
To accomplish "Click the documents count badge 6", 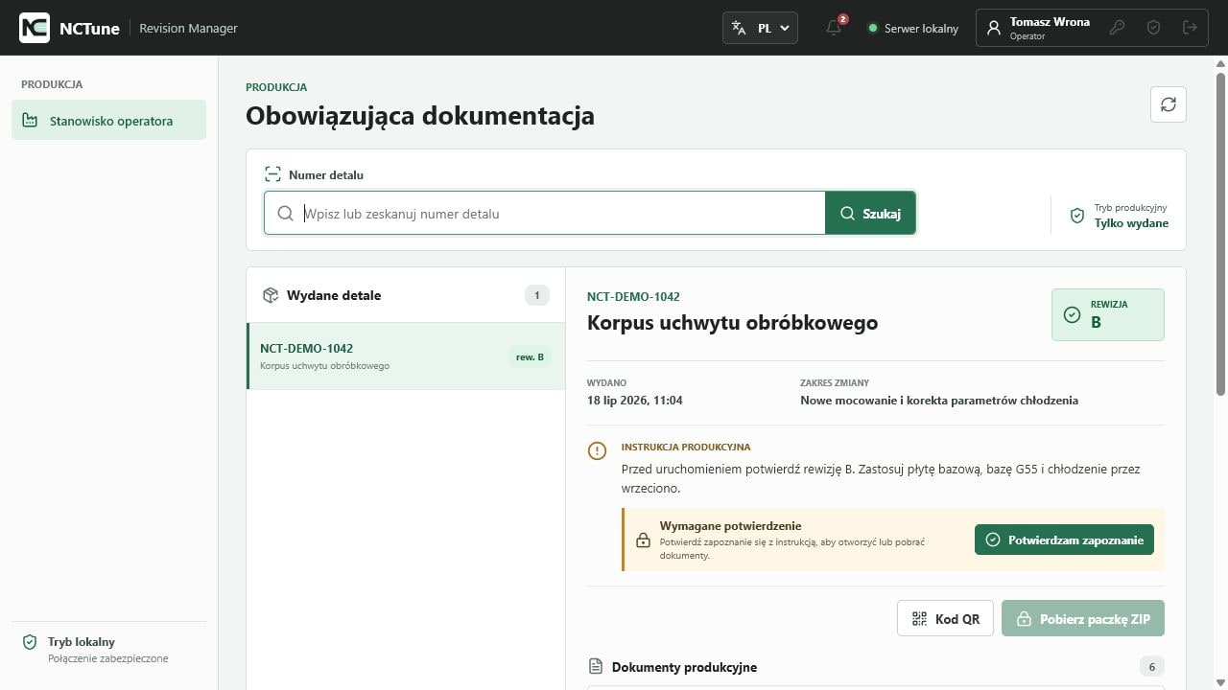I will click(x=1151, y=666).
